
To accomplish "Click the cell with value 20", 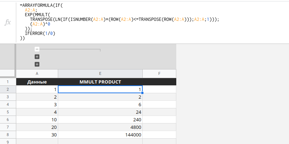I will [x=37, y=127].
